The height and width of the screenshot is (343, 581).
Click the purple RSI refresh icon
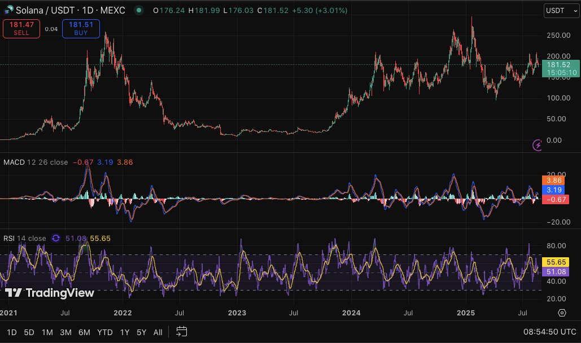click(x=55, y=239)
